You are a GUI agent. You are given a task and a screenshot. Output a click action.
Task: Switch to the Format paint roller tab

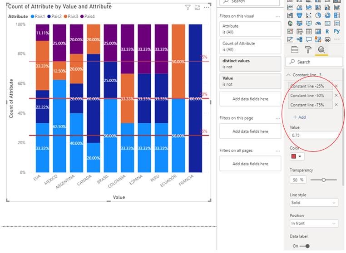(x=308, y=50)
